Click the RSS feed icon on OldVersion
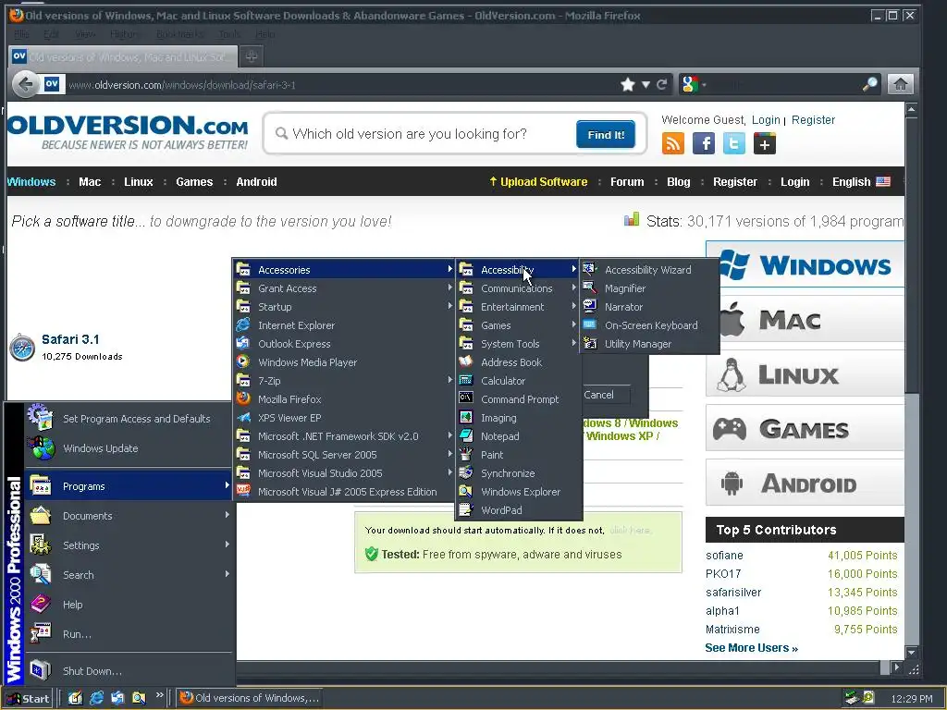Viewport: 947px width, 710px height. coord(673,143)
